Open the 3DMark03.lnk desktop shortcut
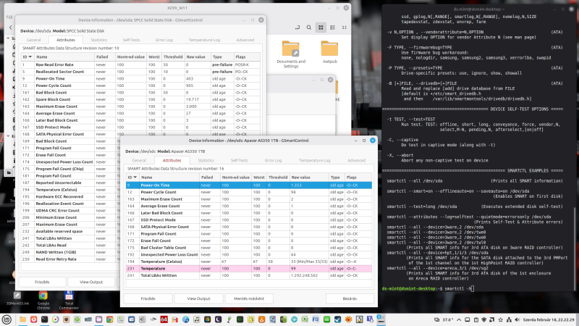Viewport: 579px width, 326px height. (17, 298)
